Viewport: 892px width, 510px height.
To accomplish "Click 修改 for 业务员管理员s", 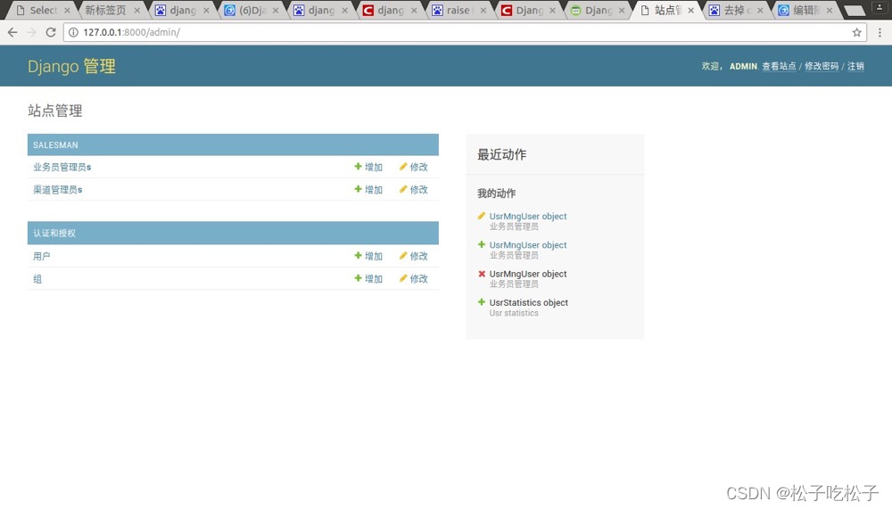I will tap(414, 167).
